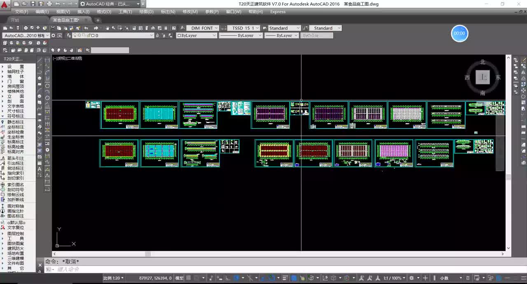Click the vertical scrollbar thumb of drawing area
The height and width of the screenshot is (284, 527).
coord(508,177)
